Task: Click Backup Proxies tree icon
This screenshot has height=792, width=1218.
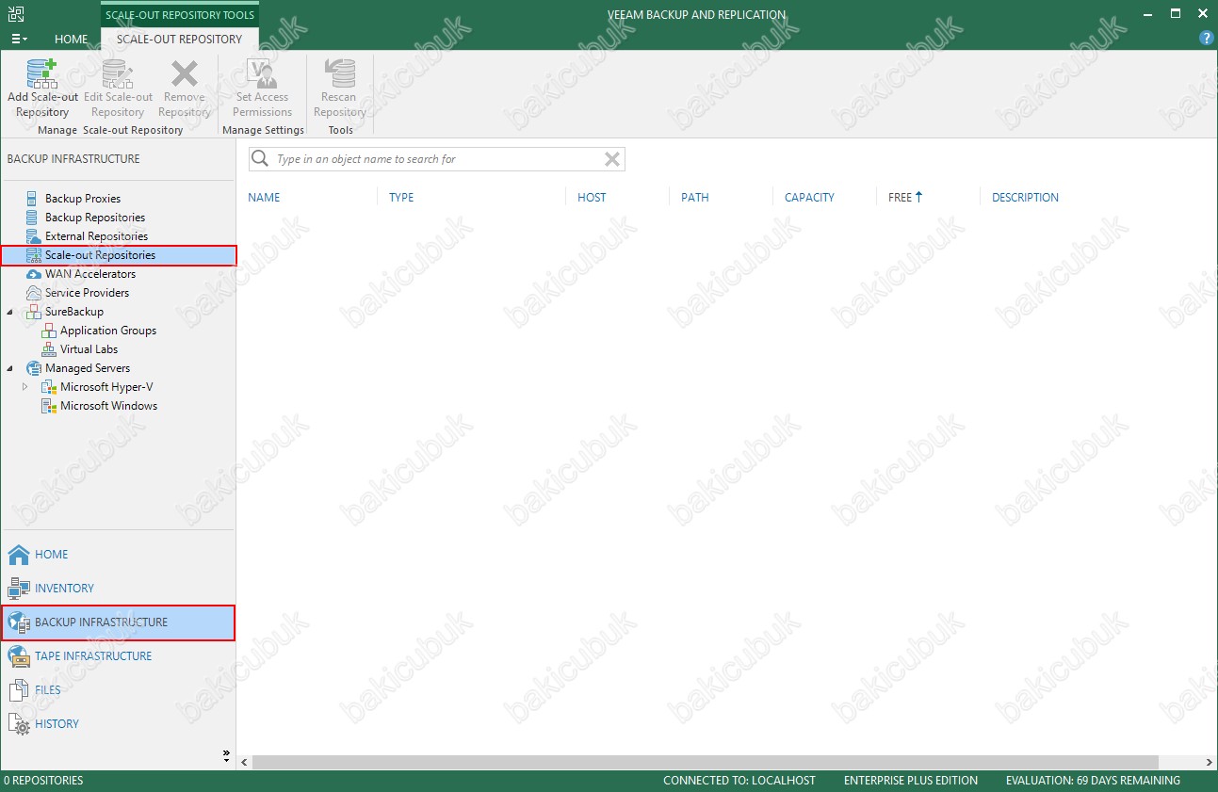Action: tap(33, 199)
